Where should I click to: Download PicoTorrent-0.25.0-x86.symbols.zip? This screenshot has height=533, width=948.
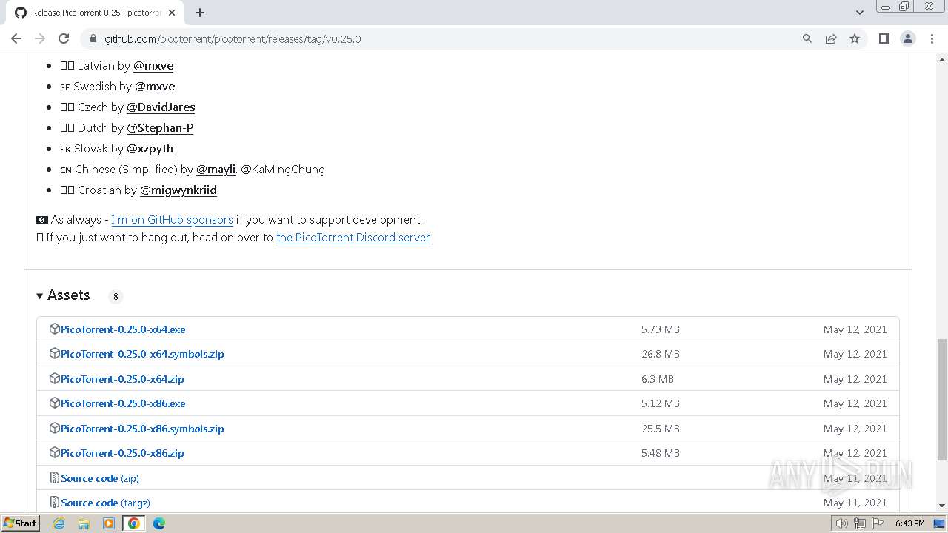point(142,429)
